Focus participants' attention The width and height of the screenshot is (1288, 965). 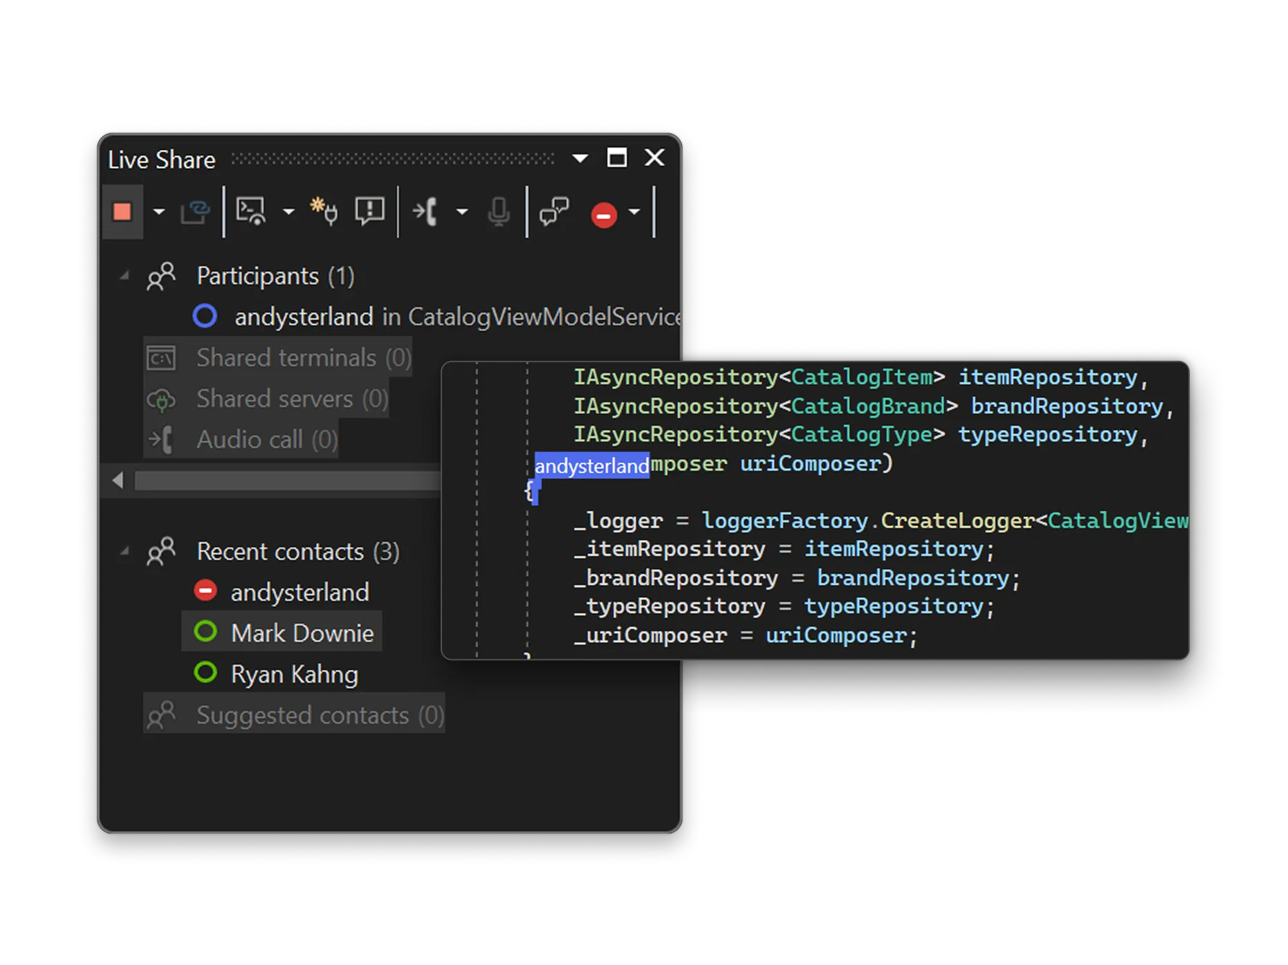369,212
